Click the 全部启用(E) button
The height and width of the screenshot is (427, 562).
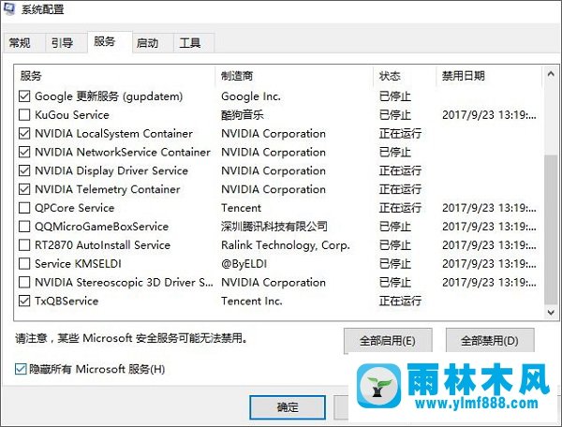point(388,340)
